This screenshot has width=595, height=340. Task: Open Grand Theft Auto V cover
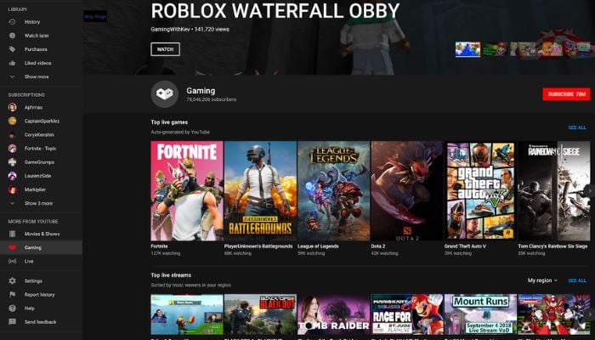pyautogui.click(x=480, y=191)
